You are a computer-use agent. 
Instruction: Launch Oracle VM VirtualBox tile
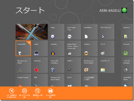tap(56, 65)
